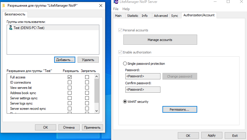Toggle the Enable authorization checkbox
The image size is (247, 140).
(120, 52)
